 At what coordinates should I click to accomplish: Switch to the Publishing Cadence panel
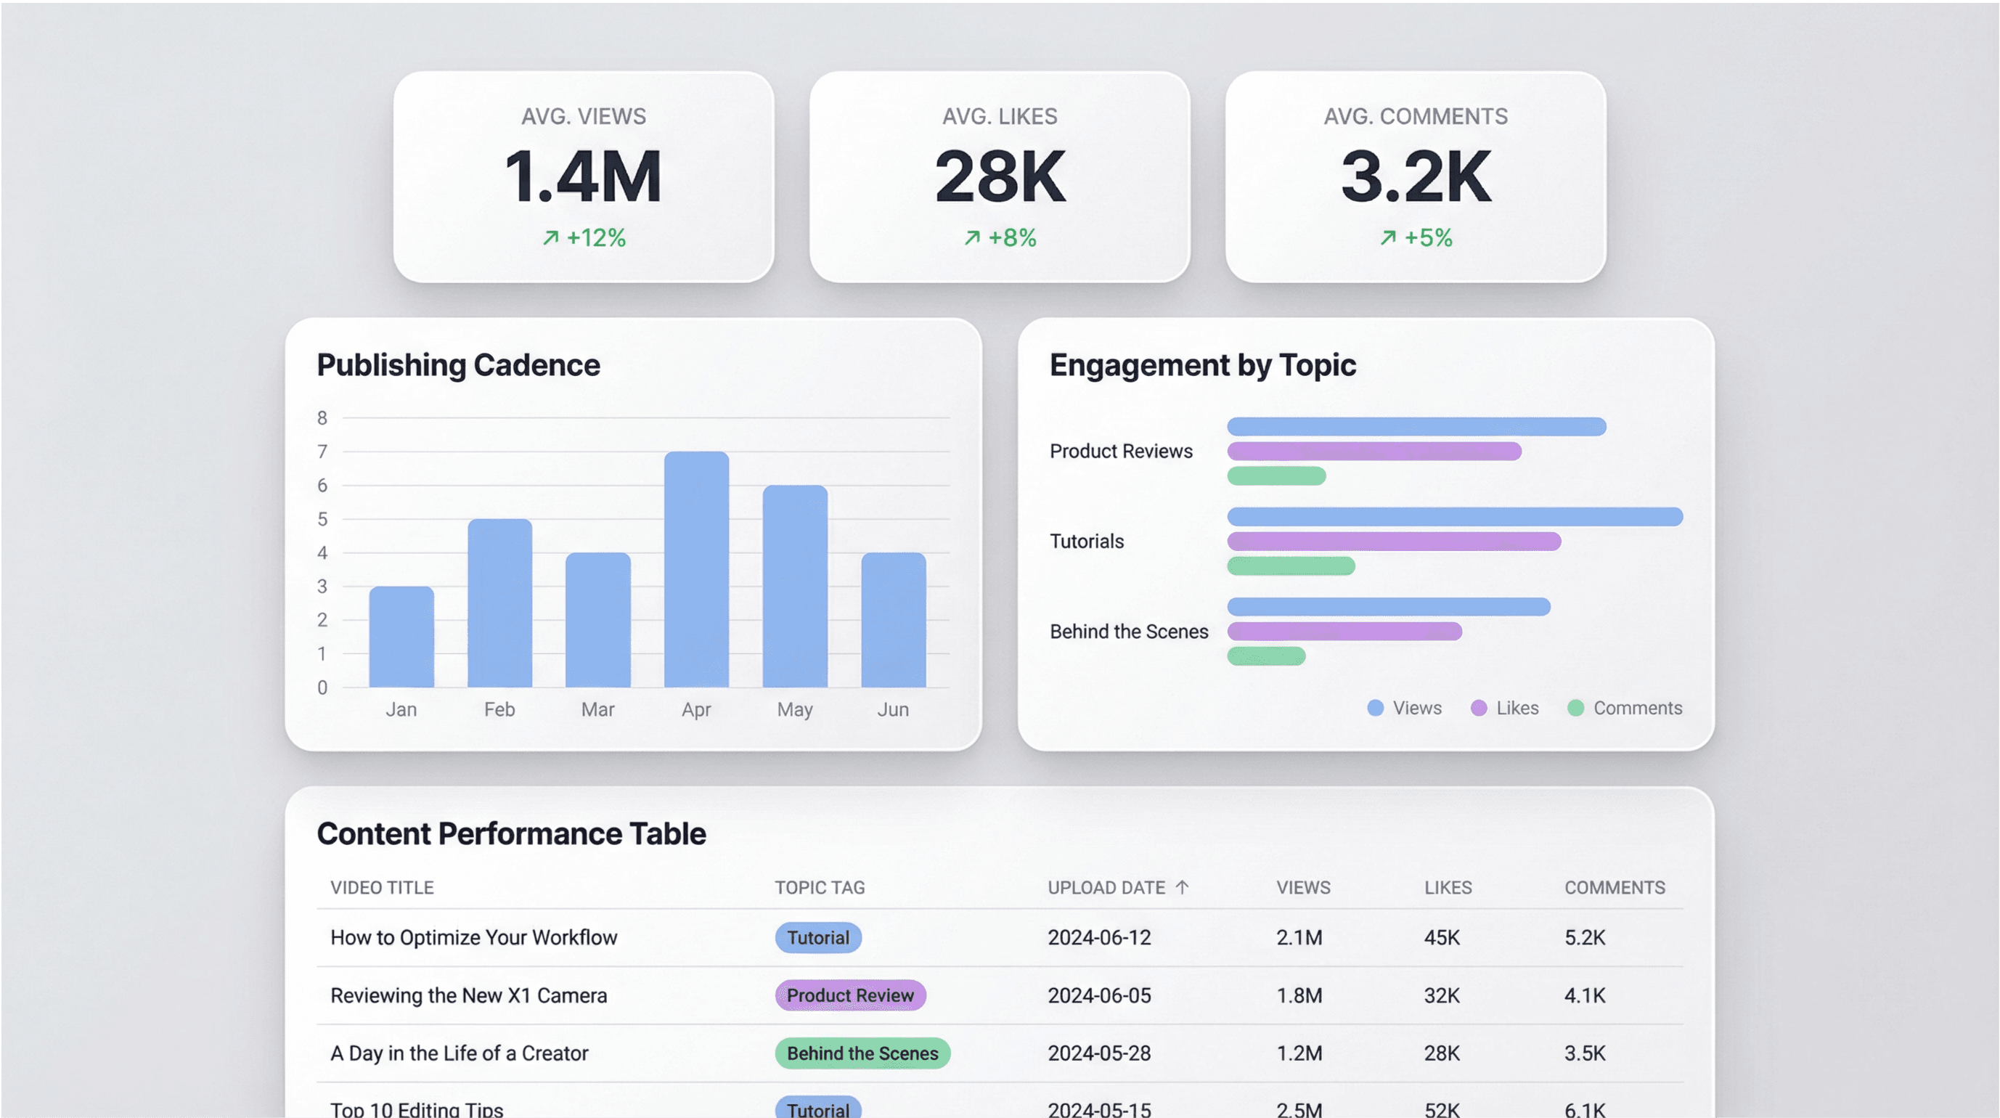(457, 364)
